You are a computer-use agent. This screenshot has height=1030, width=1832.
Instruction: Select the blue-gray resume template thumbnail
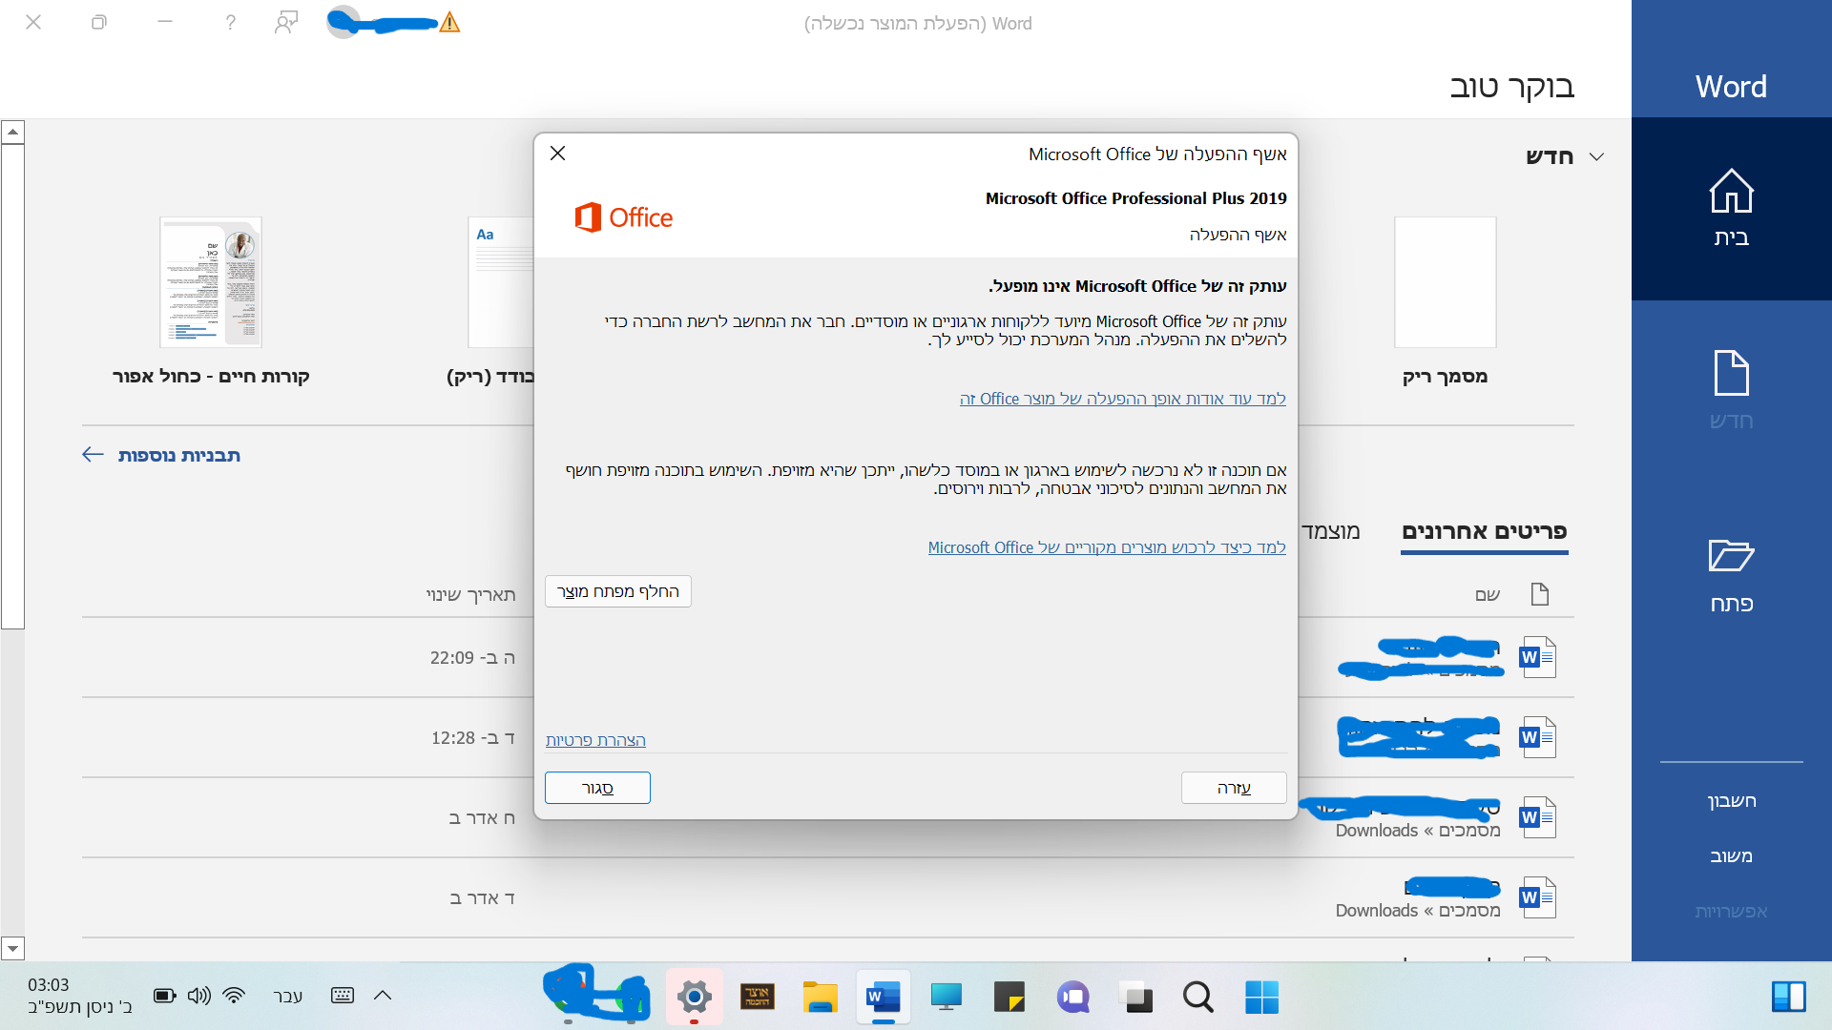pyautogui.click(x=211, y=282)
